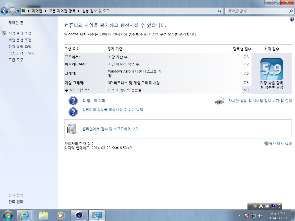Viewport: 295px width, 221px height.
Task: Select the 그래픽: row label
Action: point(71,73)
